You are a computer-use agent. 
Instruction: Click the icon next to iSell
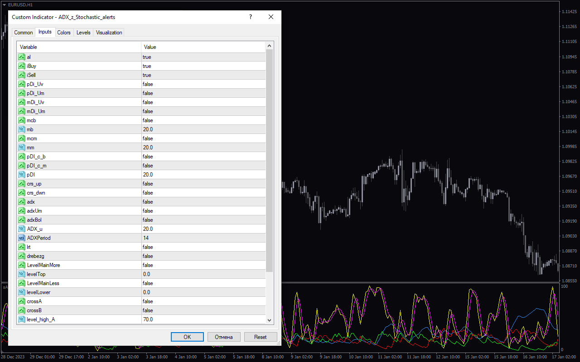pos(22,75)
